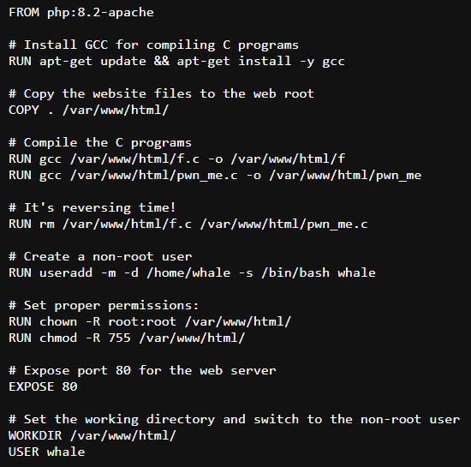
Task: Click the apt-get install gcc line
Action: tap(176, 62)
